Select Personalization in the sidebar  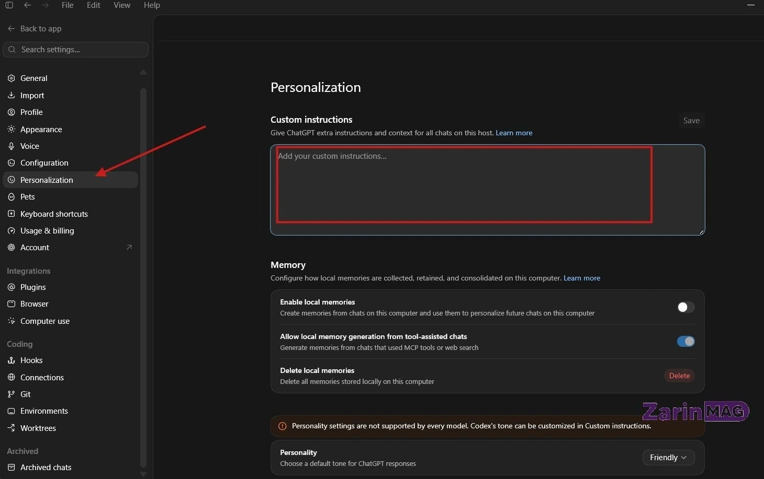click(x=71, y=180)
